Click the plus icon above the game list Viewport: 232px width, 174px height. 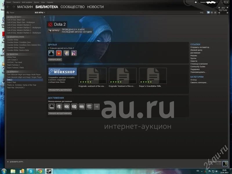[x=44, y=17]
